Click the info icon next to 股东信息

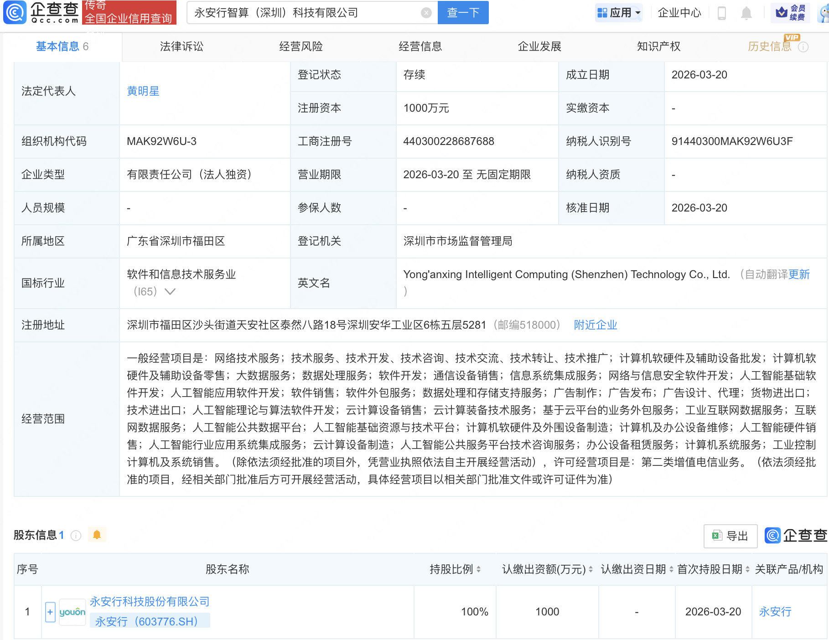pos(75,536)
